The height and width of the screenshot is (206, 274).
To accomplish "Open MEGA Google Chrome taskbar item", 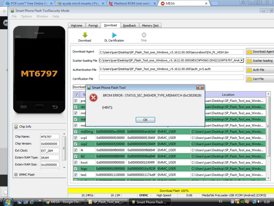I will pos(64,202).
